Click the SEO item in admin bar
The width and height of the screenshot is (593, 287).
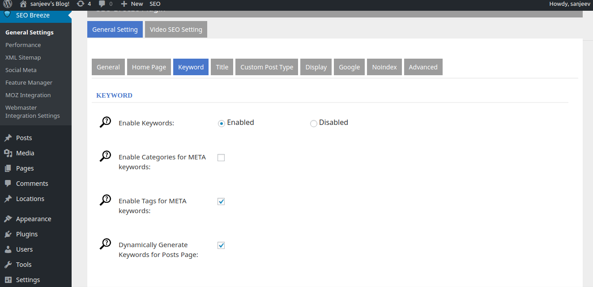pyautogui.click(x=155, y=4)
